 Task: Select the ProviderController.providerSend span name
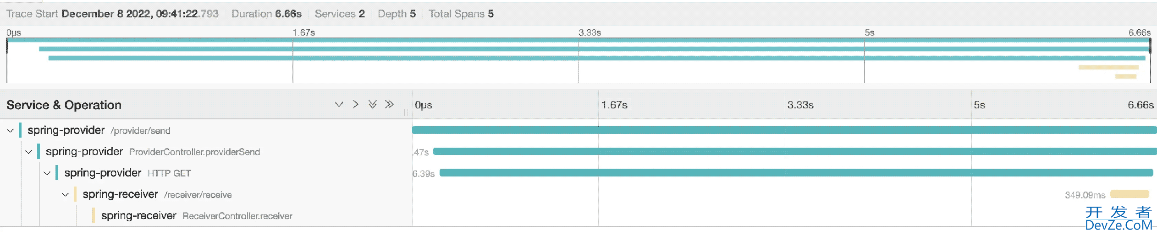[x=194, y=152]
